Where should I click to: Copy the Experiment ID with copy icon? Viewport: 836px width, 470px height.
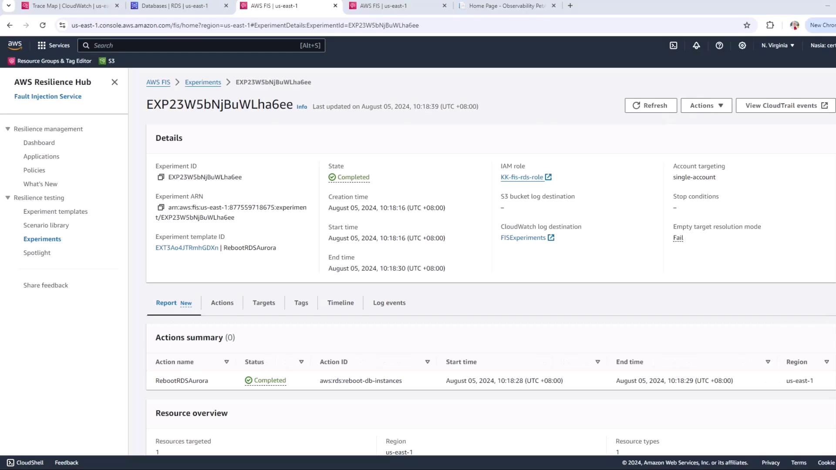point(161,177)
